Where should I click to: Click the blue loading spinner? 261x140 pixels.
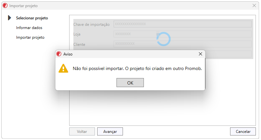(163, 39)
